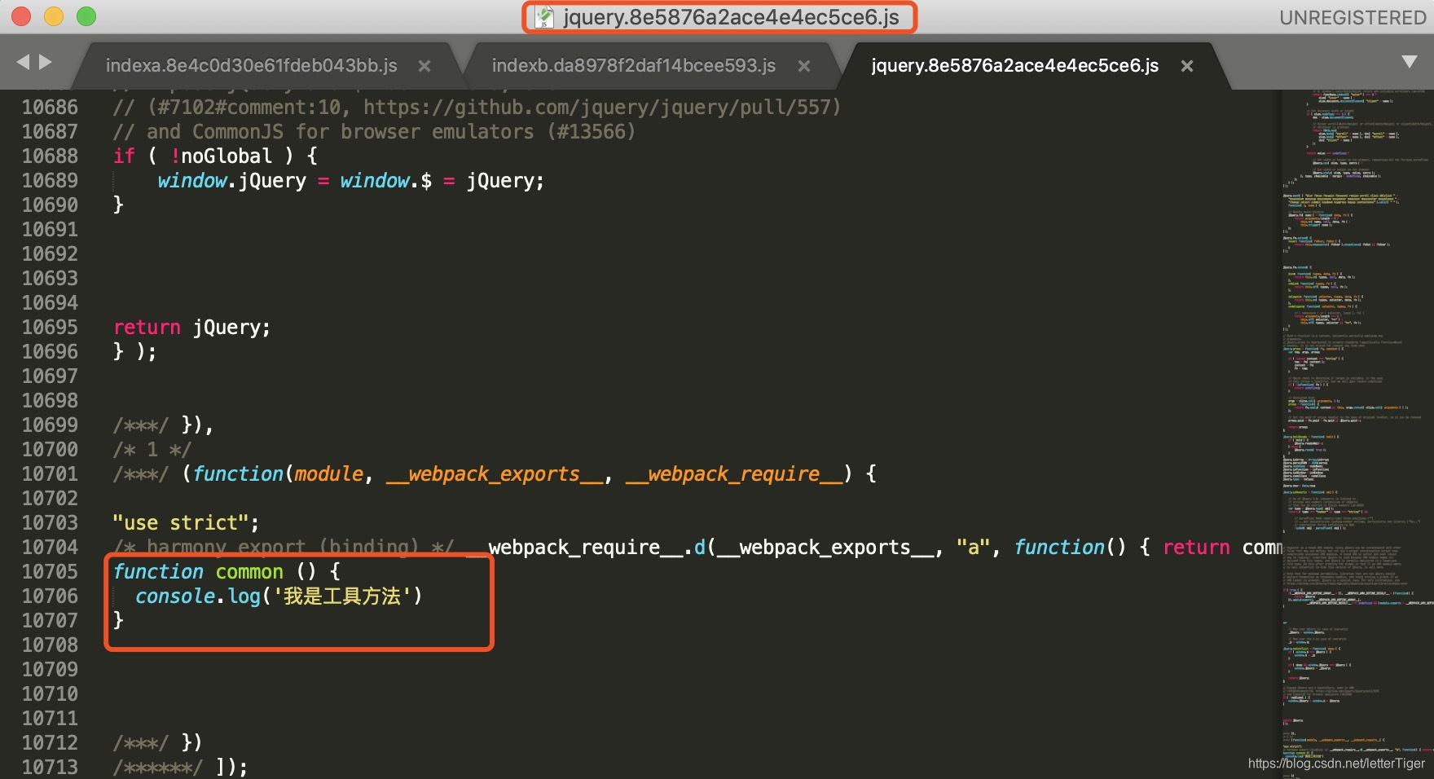Image resolution: width=1434 pixels, height=779 pixels.
Task: Click the "a" string on line 10704
Action: 973,547
